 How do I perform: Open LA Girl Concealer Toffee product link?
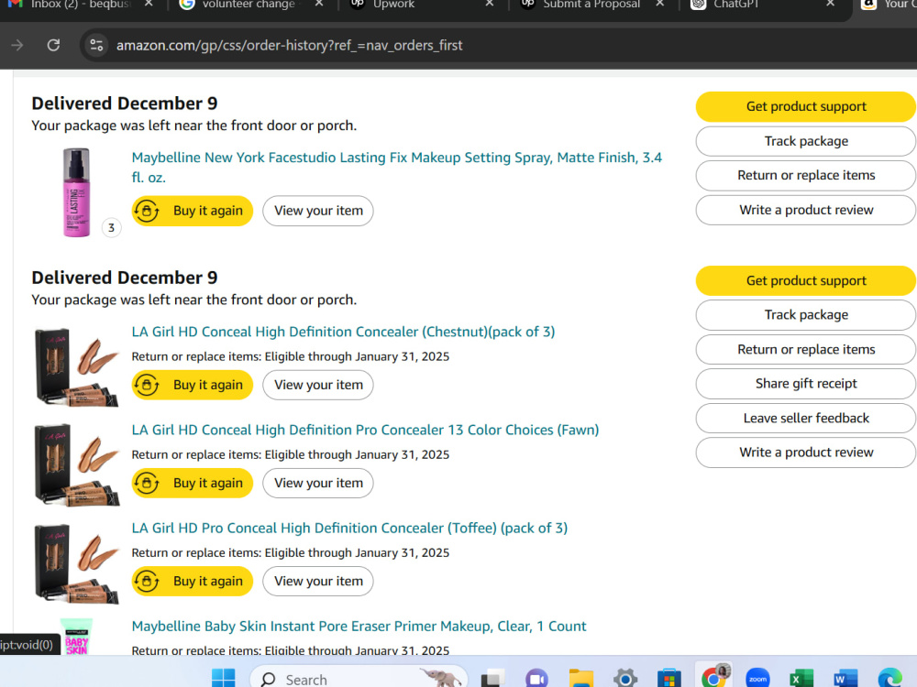click(x=349, y=529)
